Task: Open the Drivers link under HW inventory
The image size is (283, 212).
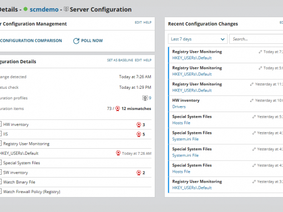Action: point(179,107)
